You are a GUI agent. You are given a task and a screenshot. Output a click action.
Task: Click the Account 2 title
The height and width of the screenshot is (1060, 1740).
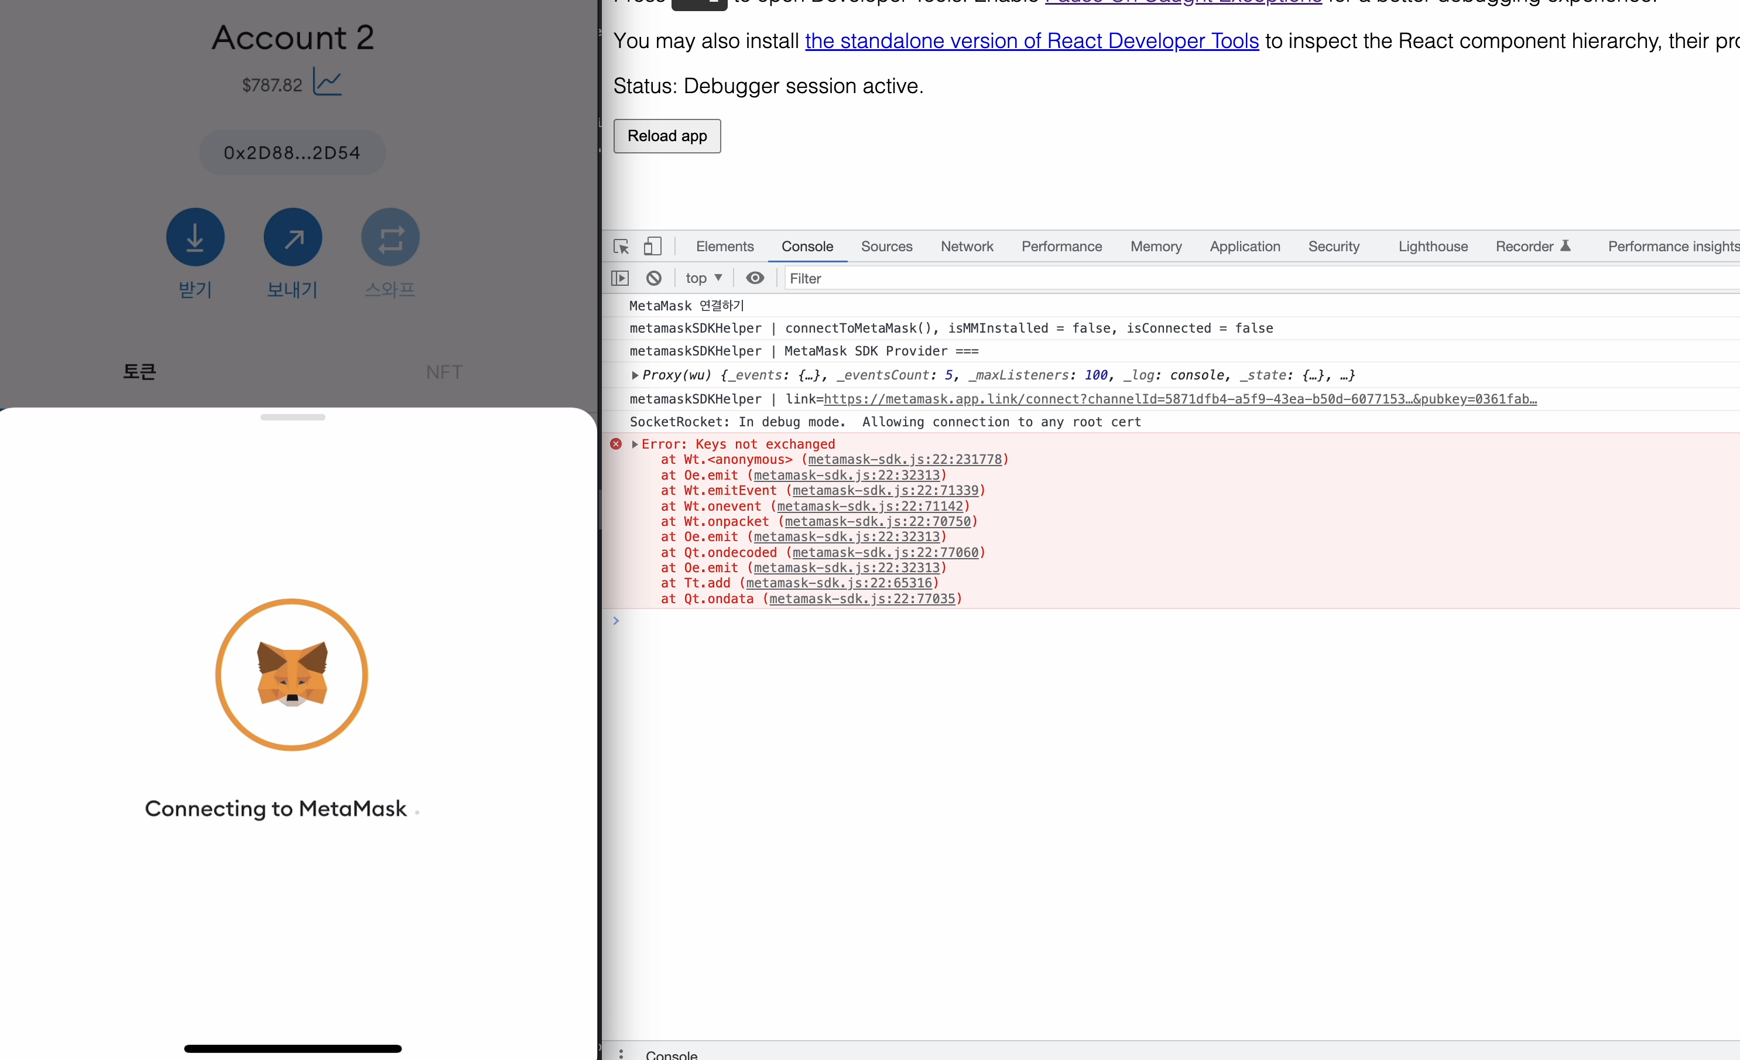tap(293, 37)
